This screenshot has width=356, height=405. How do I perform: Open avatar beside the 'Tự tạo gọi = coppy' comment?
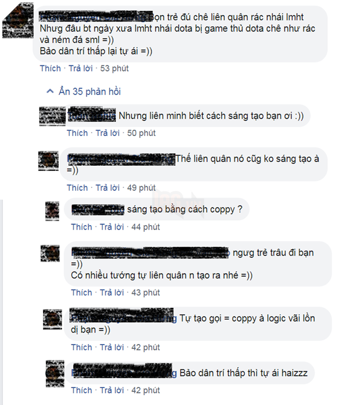pyautogui.click(x=53, y=319)
